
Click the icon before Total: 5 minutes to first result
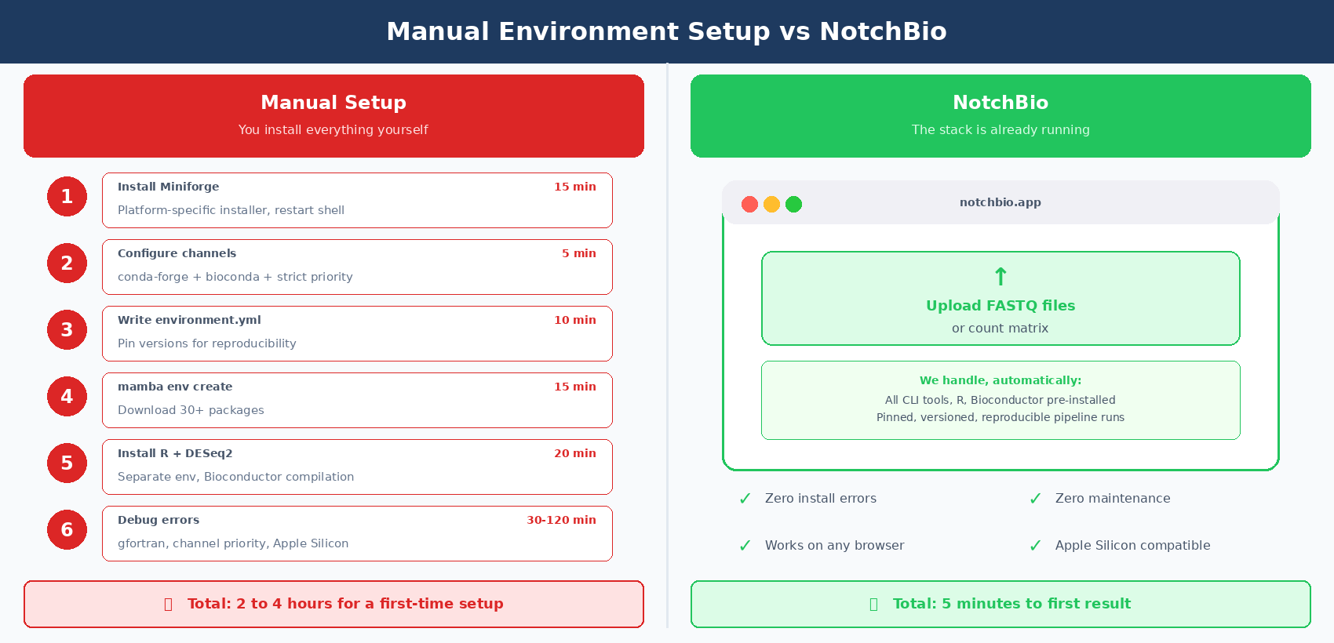[x=873, y=604]
